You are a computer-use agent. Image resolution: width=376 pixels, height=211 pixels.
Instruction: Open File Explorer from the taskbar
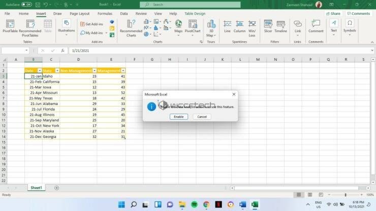(x=182, y=204)
